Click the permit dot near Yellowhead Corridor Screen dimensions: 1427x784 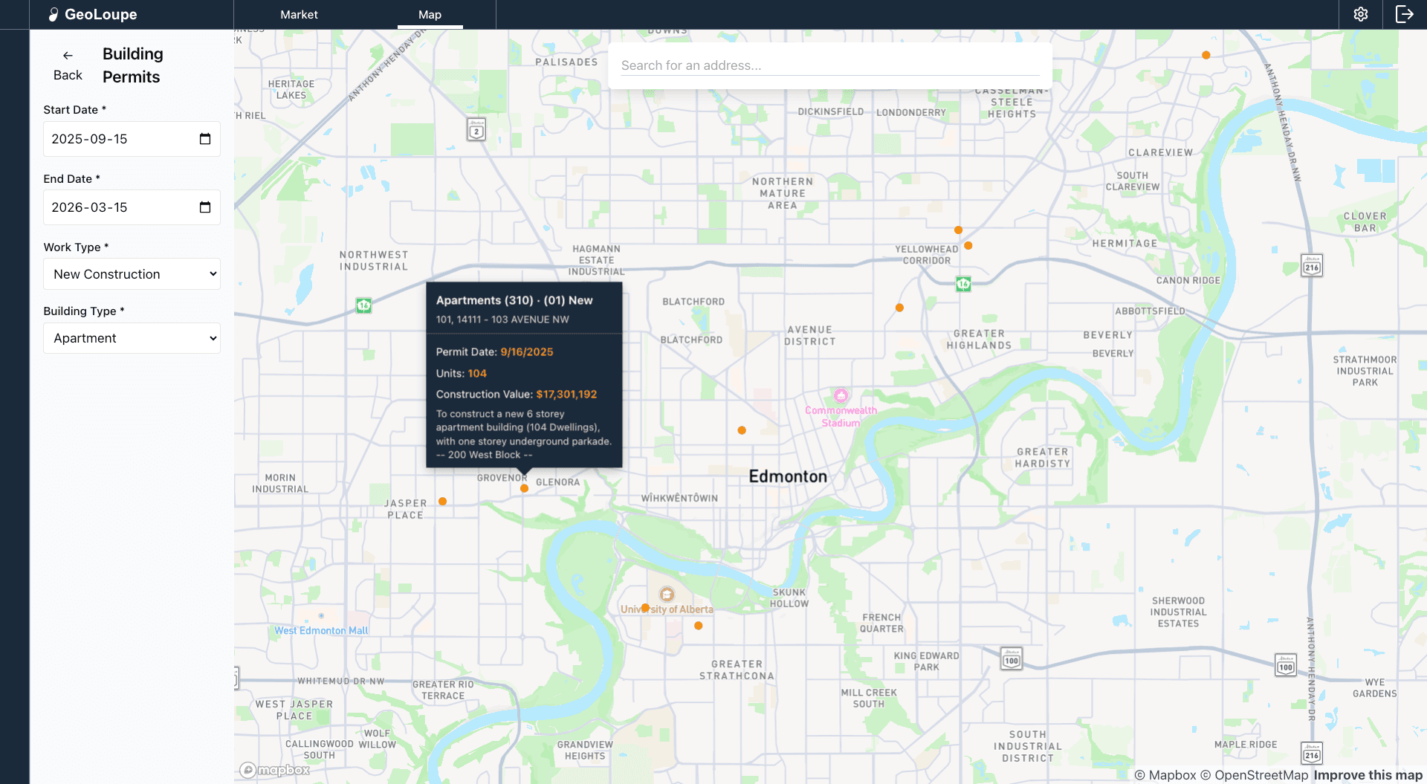tap(968, 244)
